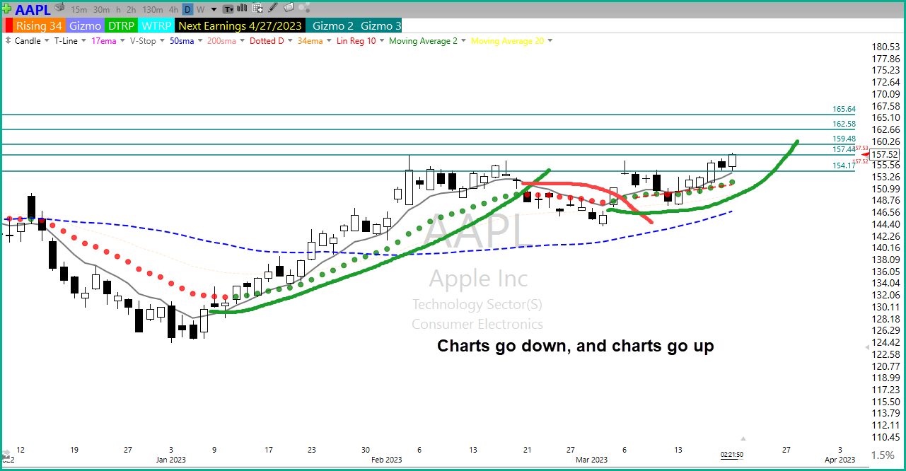Open the Candle chart type dropdown arrow
The image size is (906, 471).
point(47,41)
